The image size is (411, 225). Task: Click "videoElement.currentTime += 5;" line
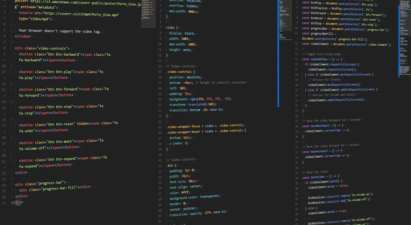(327, 156)
